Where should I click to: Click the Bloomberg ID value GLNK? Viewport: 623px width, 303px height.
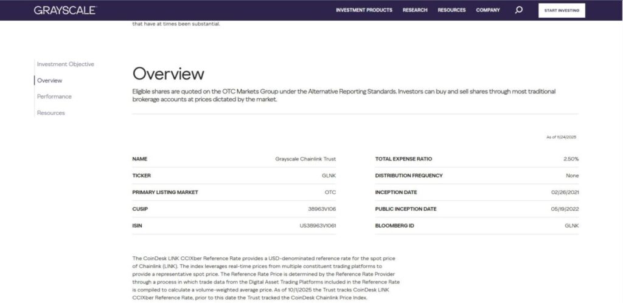point(572,226)
